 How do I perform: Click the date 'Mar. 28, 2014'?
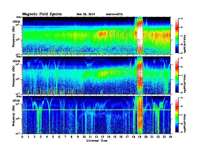(x=86, y=14)
